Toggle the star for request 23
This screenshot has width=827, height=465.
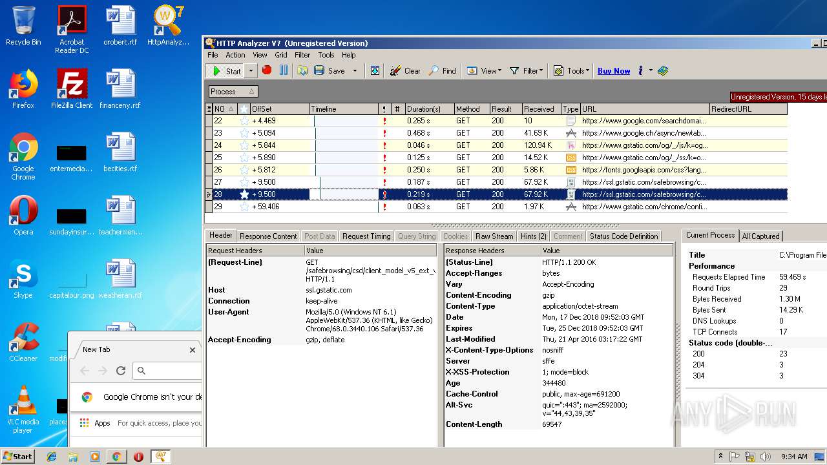click(x=244, y=133)
